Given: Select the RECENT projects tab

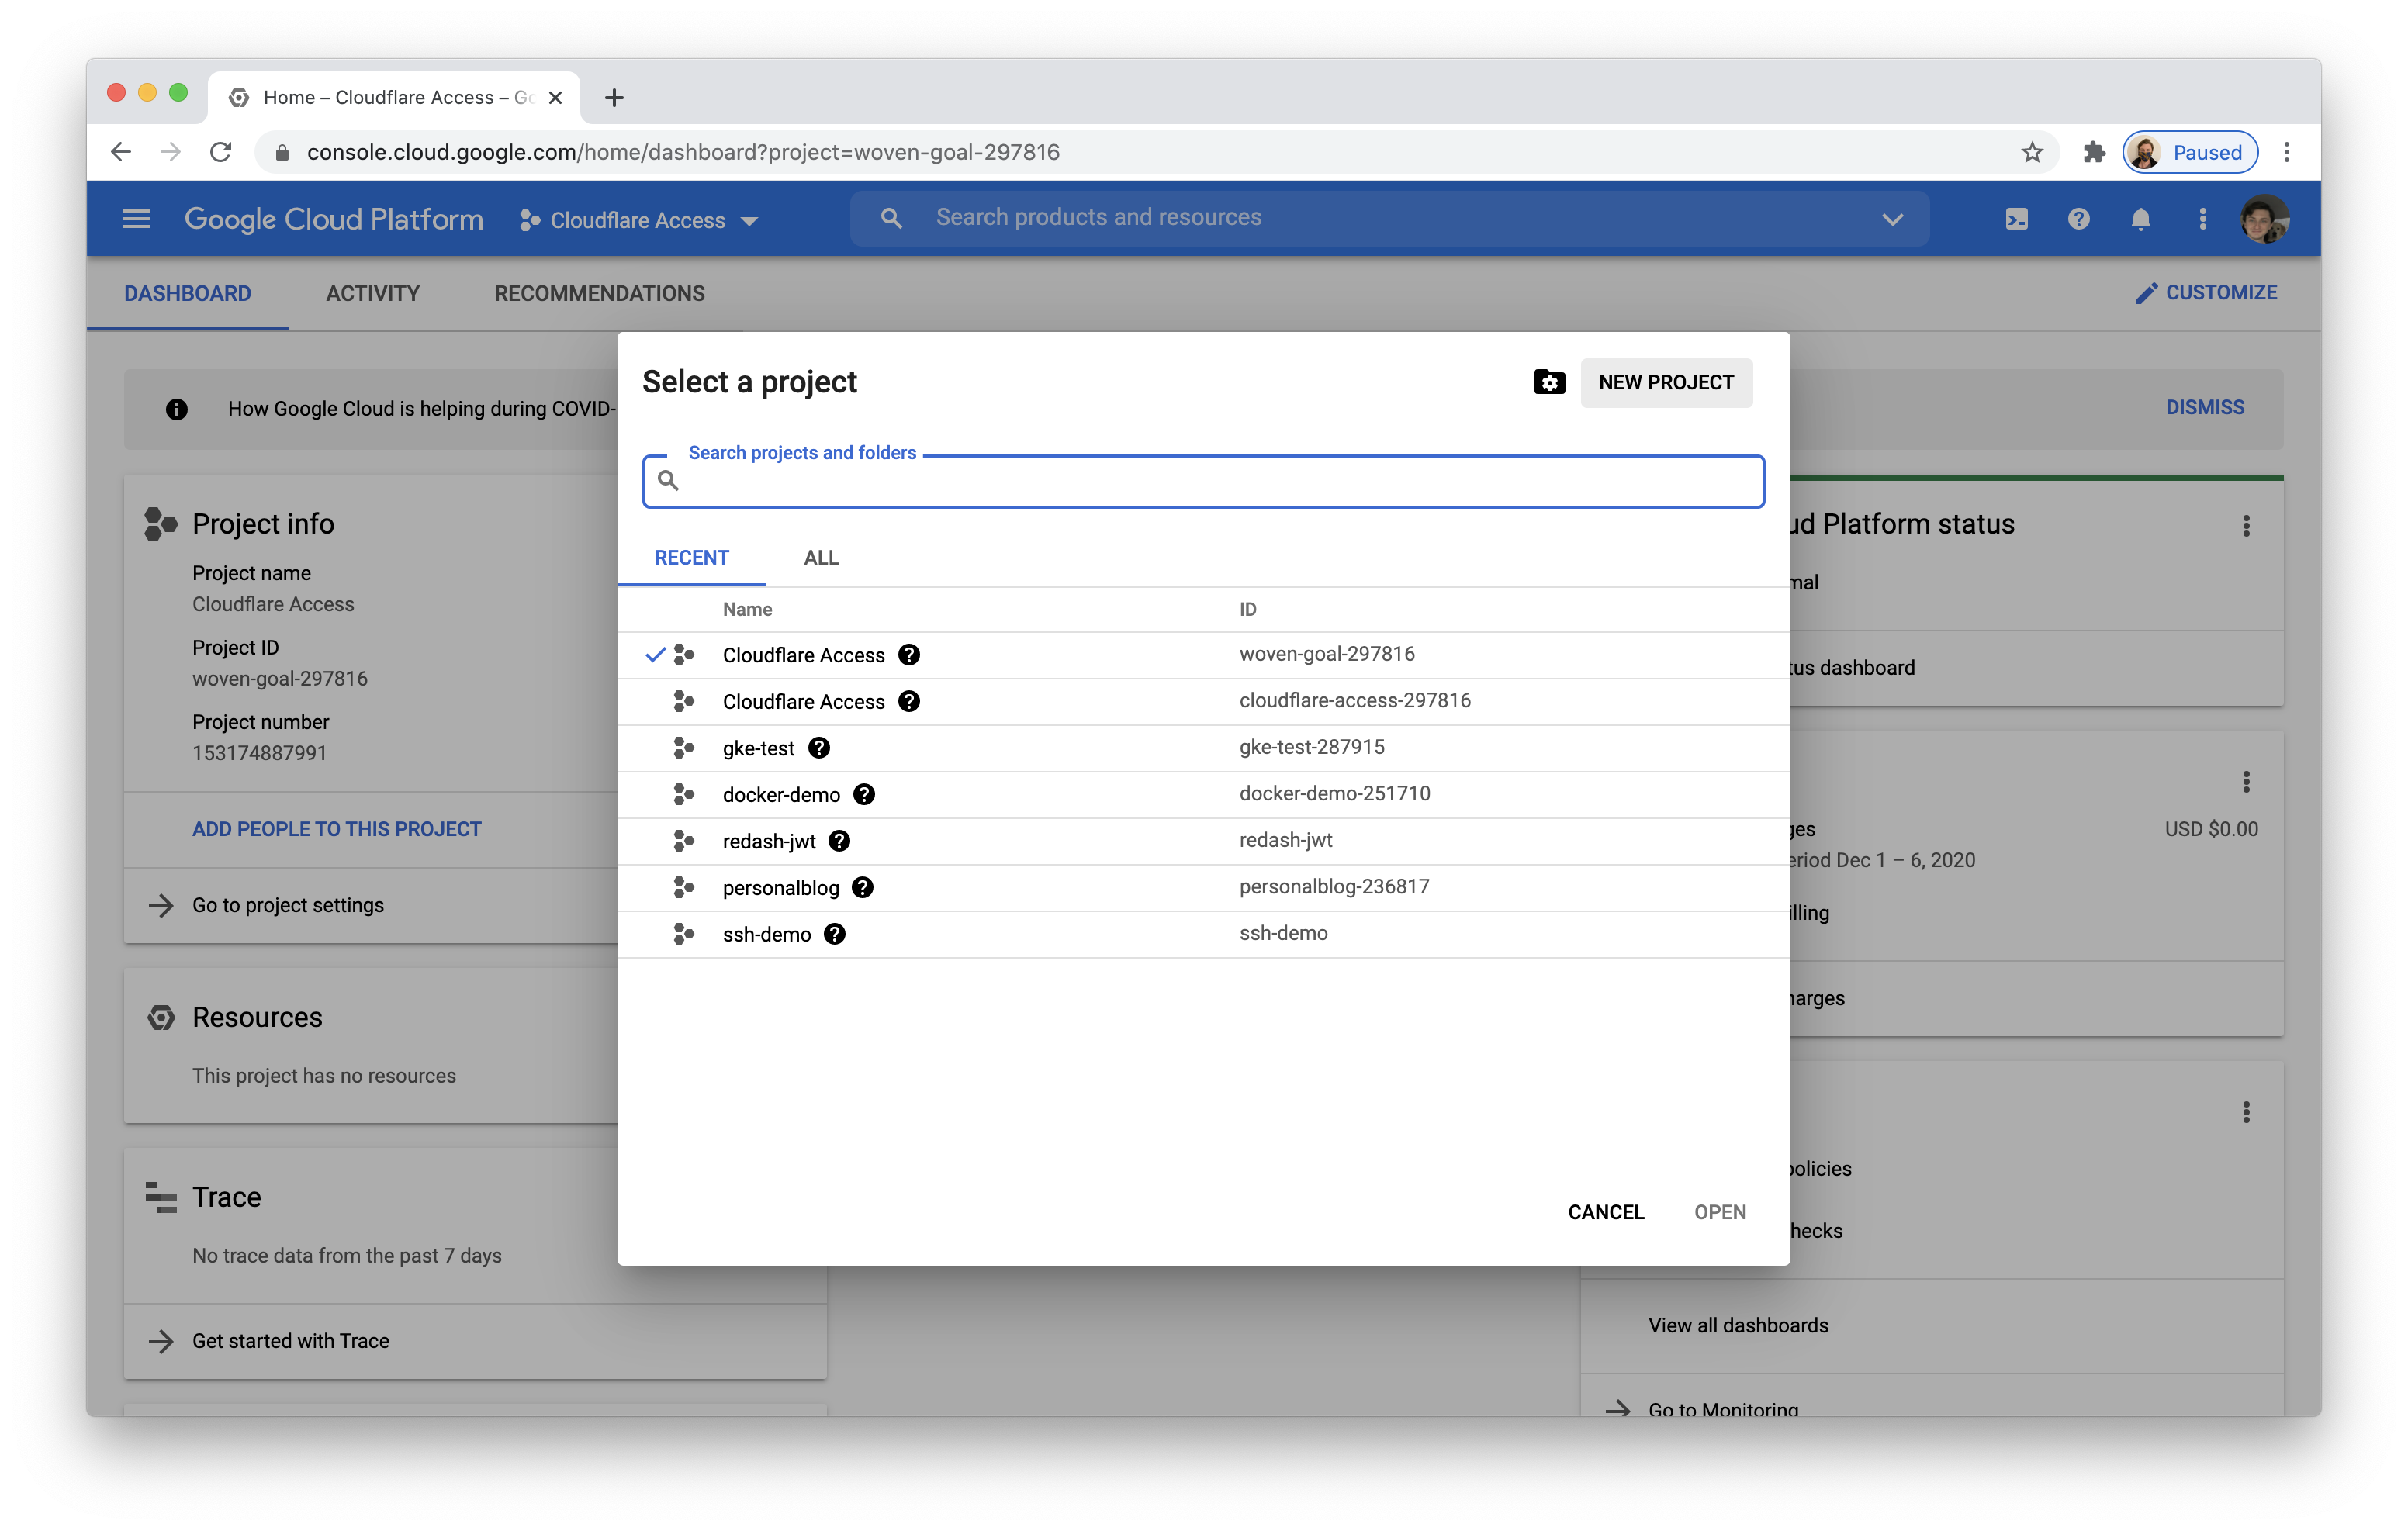Looking at the screenshot, I should click(691, 558).
